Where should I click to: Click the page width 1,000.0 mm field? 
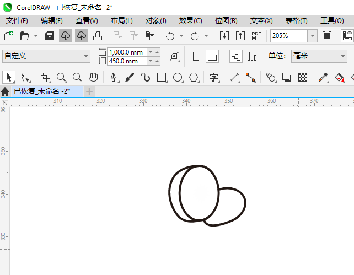(127, 52)
